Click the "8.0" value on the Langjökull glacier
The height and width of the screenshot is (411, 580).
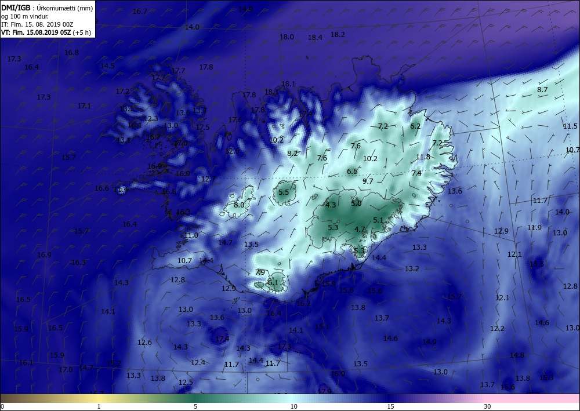(239, 205)
